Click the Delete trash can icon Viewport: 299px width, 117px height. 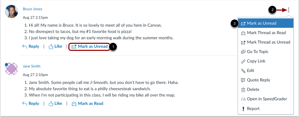[243, 90]
